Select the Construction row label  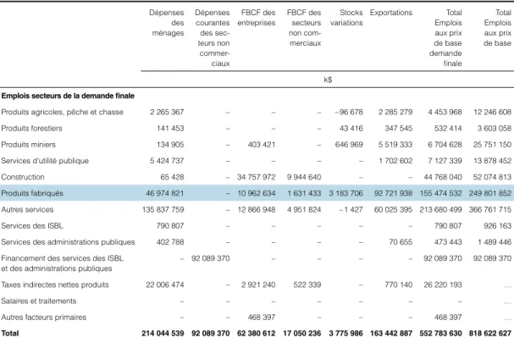point(23,177)
